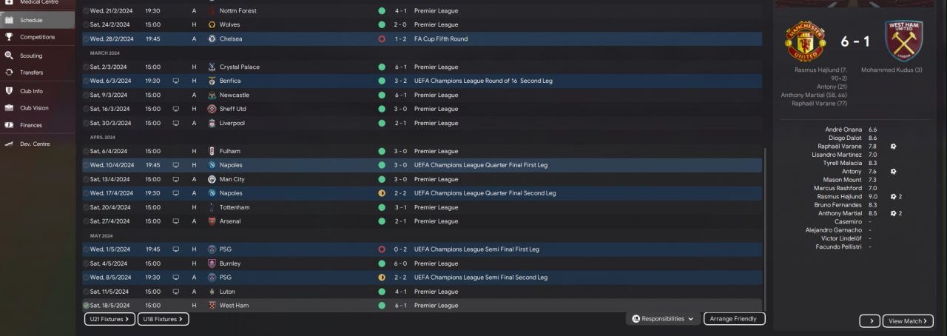Click the Transfers sidebar icon
The width and height of the screenshot is (947, 336).
(9, 73)
